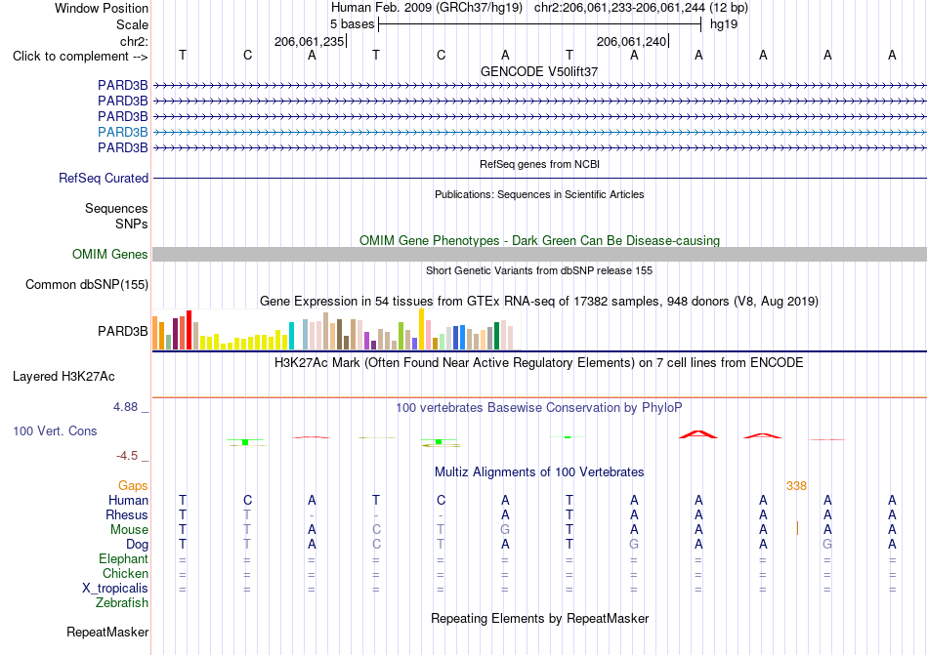Open 'Multiz Alignments of 100 Vertebrates' title
Viewport: 928px width, 655px height.
pos(539,472)
